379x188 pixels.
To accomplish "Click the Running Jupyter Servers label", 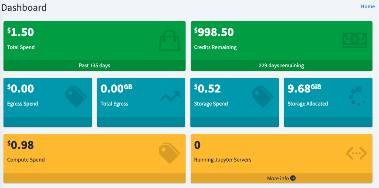I will pyautogui.click(x=223, y=160).
